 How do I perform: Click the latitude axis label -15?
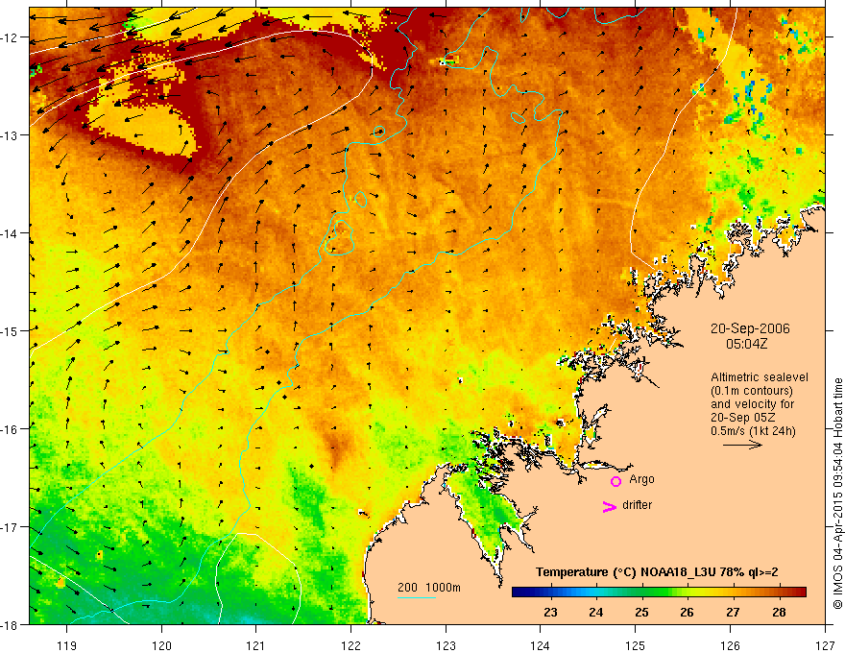pos(10,330)
